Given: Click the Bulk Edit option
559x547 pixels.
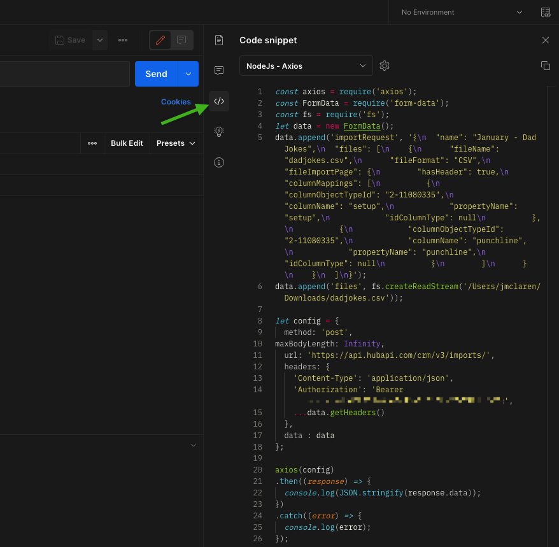Looking at the screenshot, I should [x=126, y=143].
